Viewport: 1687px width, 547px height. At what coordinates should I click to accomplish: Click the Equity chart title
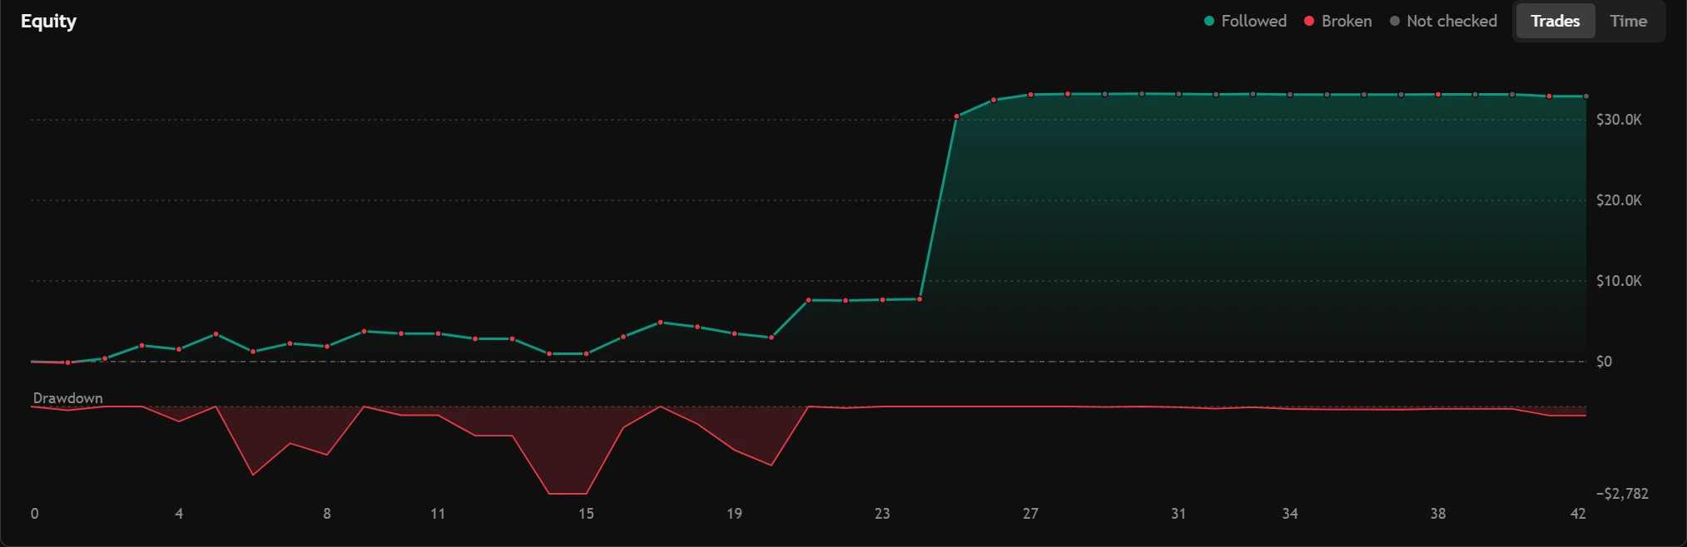coord(48,21)
